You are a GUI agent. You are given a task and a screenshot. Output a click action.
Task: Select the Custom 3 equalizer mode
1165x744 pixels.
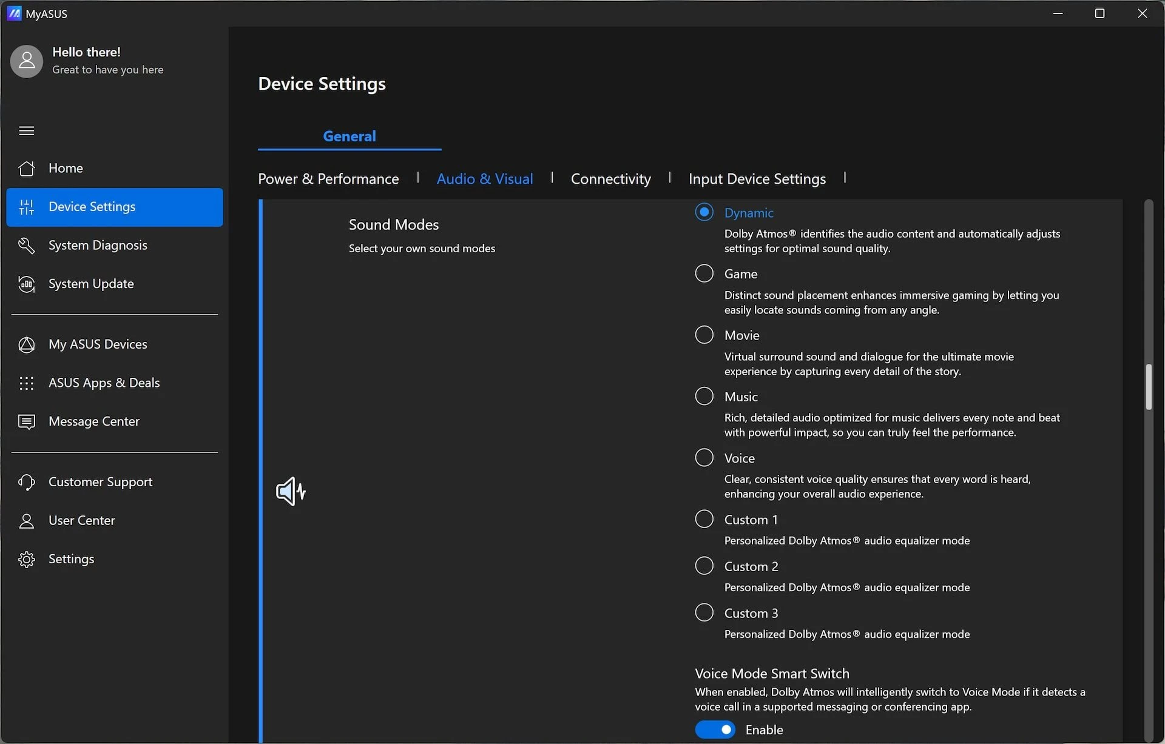(704, 612)
